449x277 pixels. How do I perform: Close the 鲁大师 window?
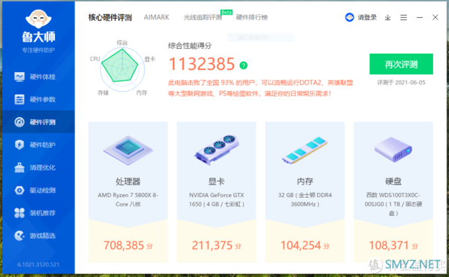point(435,17)
